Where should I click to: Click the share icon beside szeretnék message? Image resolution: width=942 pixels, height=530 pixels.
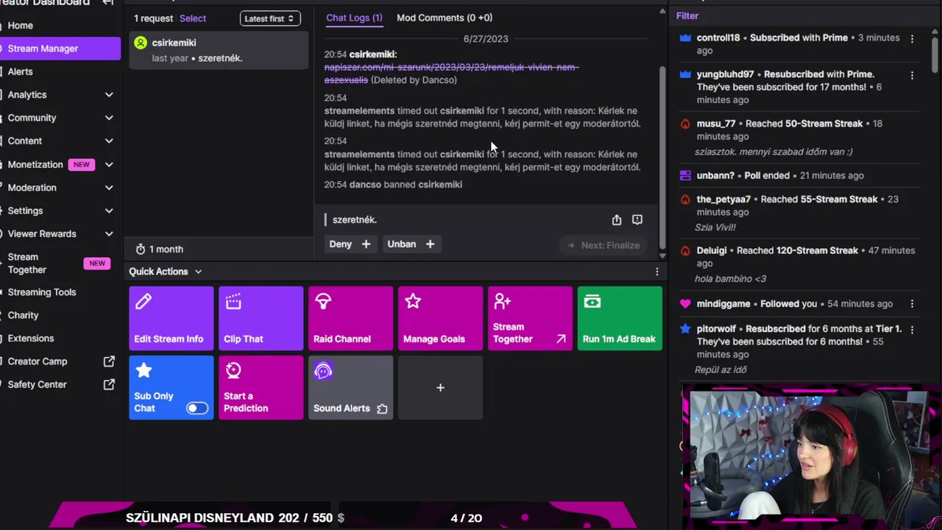617,219
